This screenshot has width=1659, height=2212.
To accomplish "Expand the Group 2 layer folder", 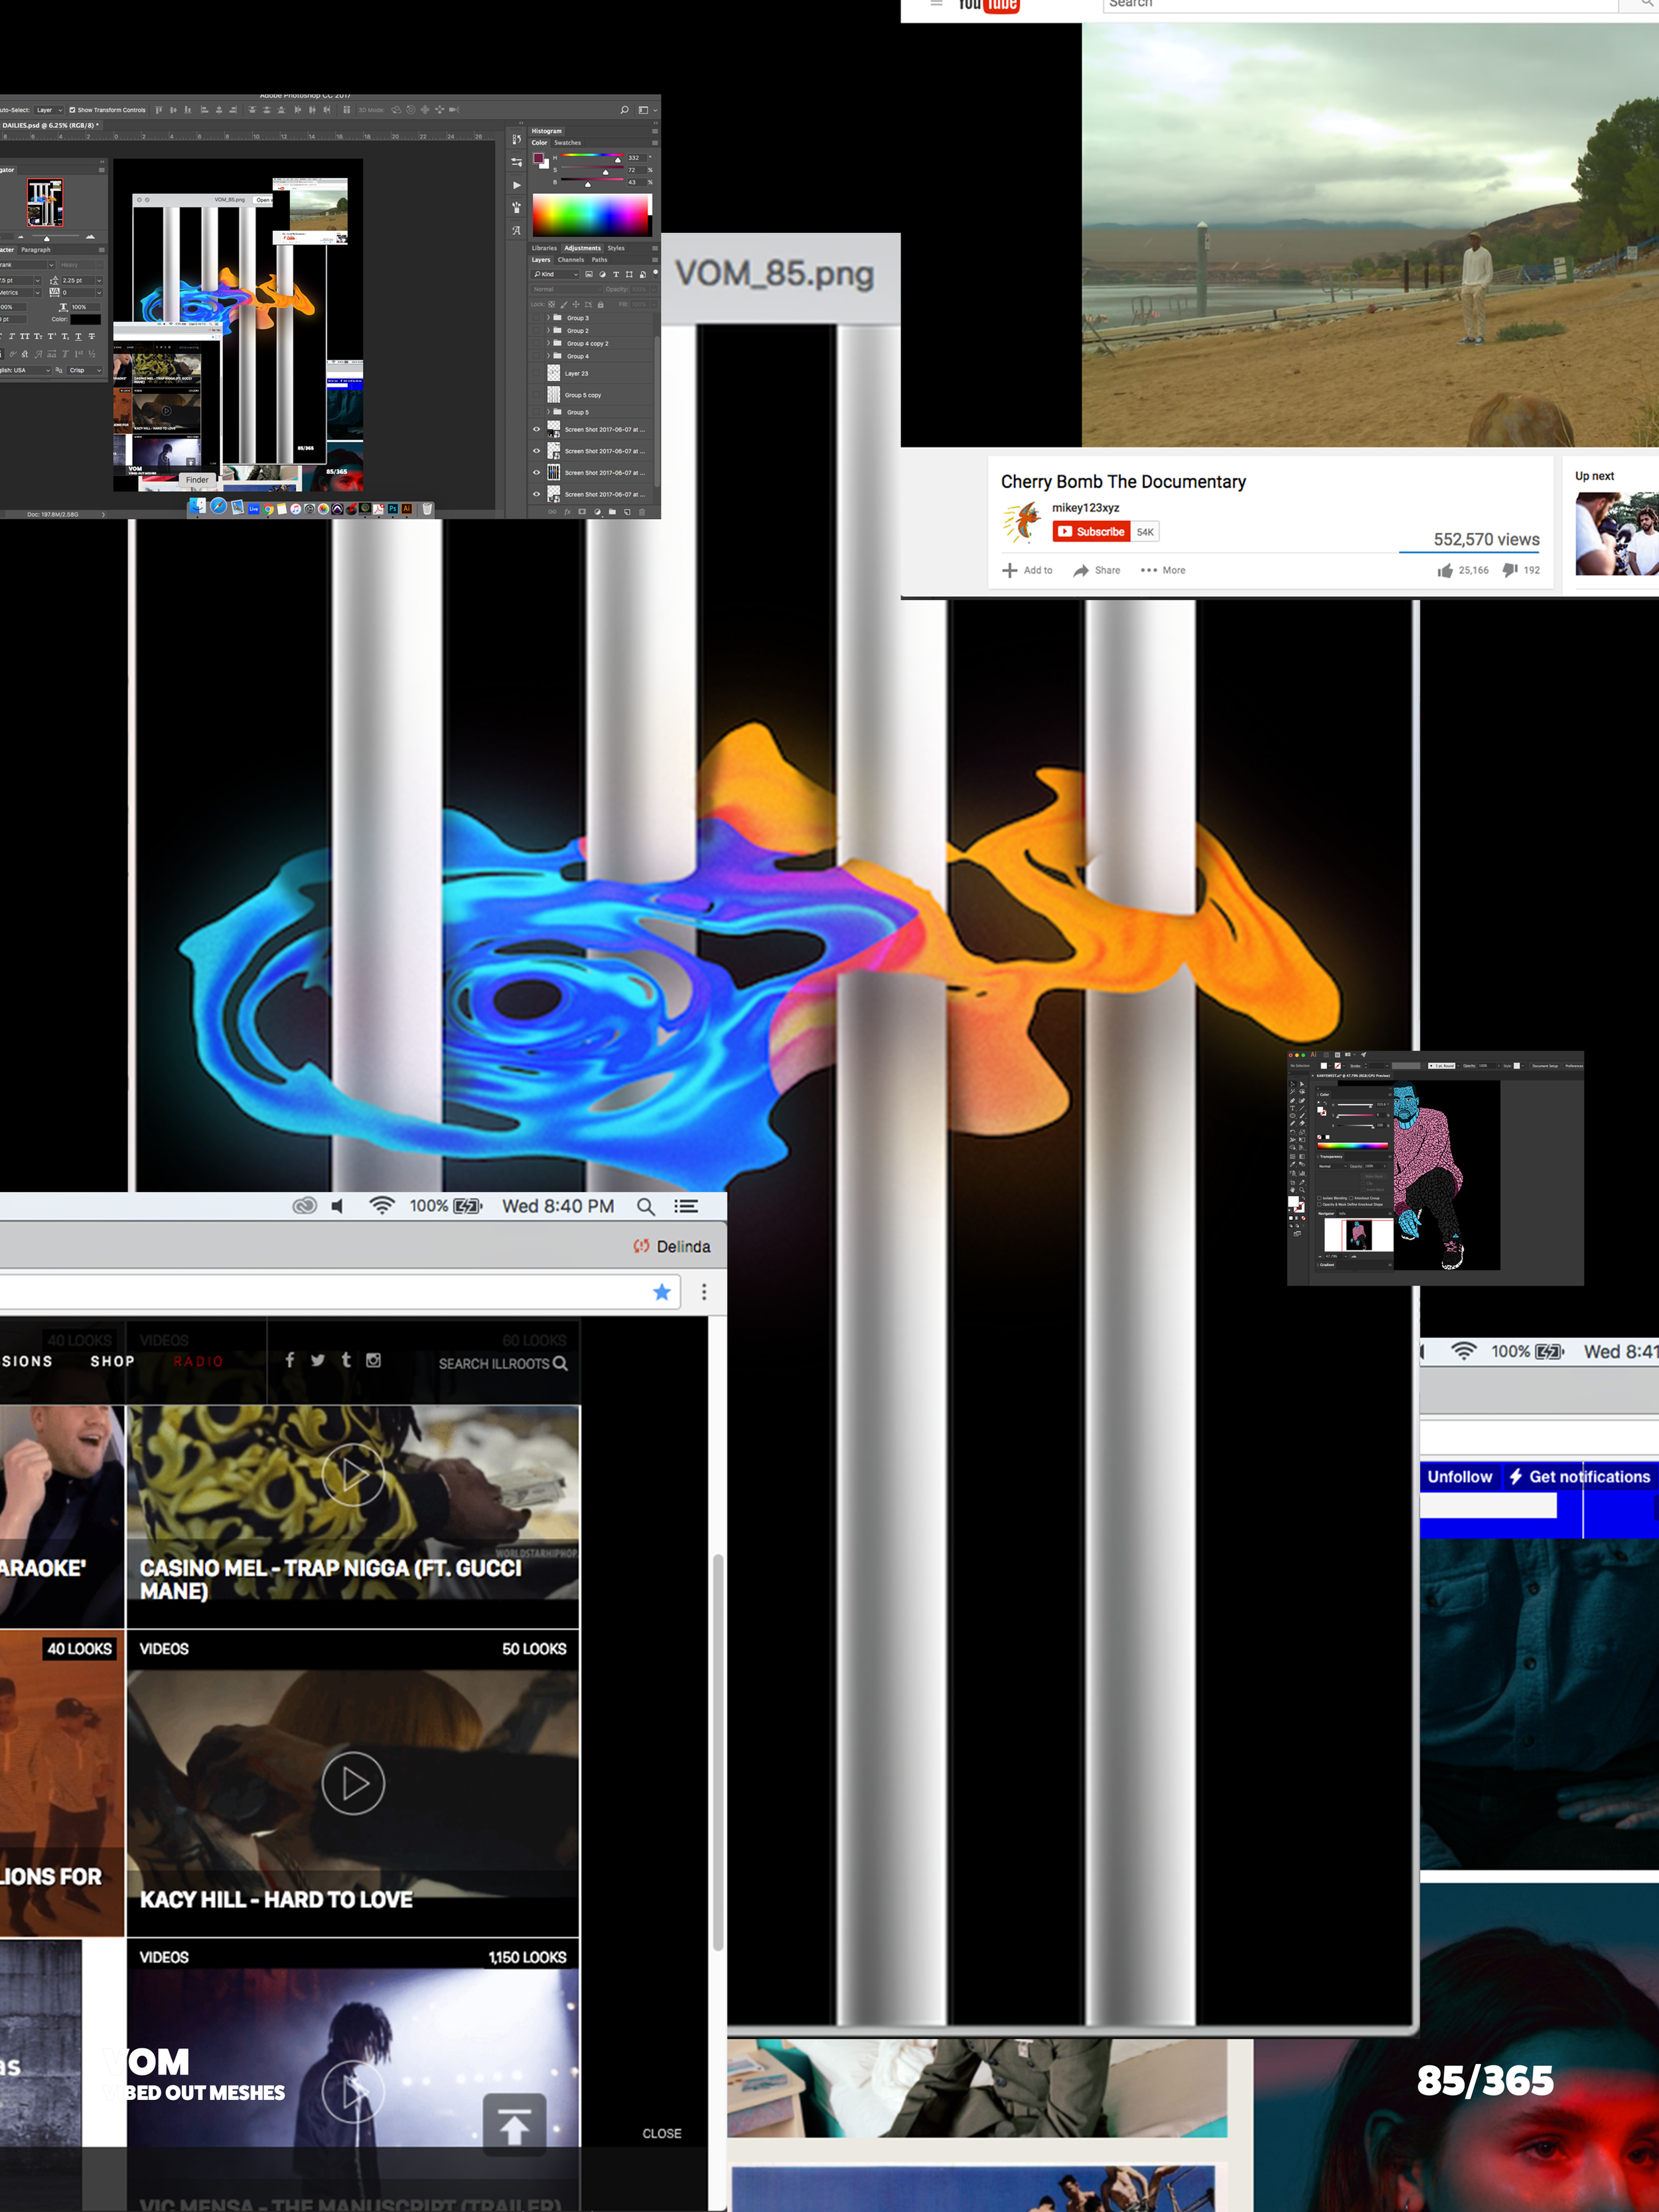I will point(548,331).
